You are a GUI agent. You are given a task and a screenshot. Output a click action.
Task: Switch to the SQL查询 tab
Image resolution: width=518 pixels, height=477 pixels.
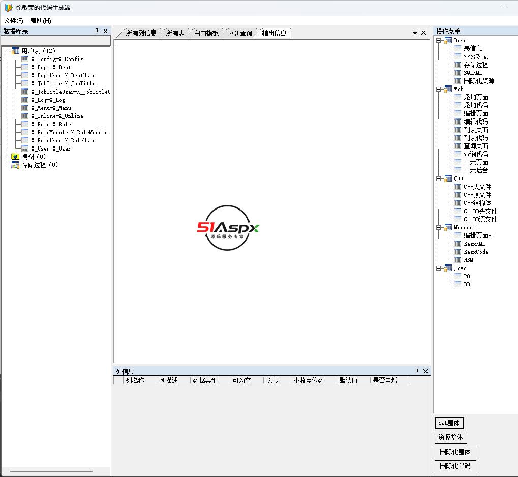coord(240,33)
